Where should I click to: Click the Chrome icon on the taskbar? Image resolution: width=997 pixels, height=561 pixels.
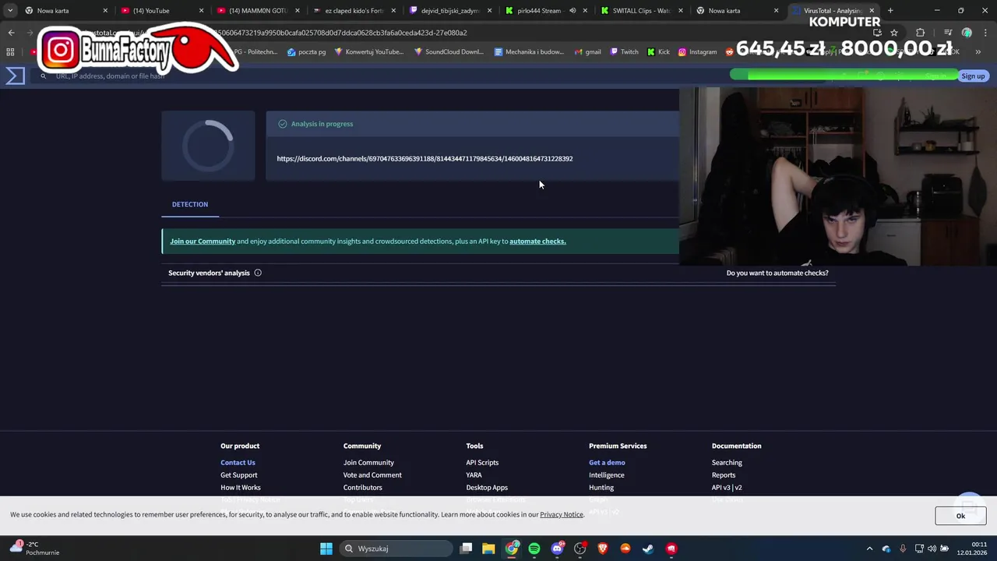click(512, 549)
